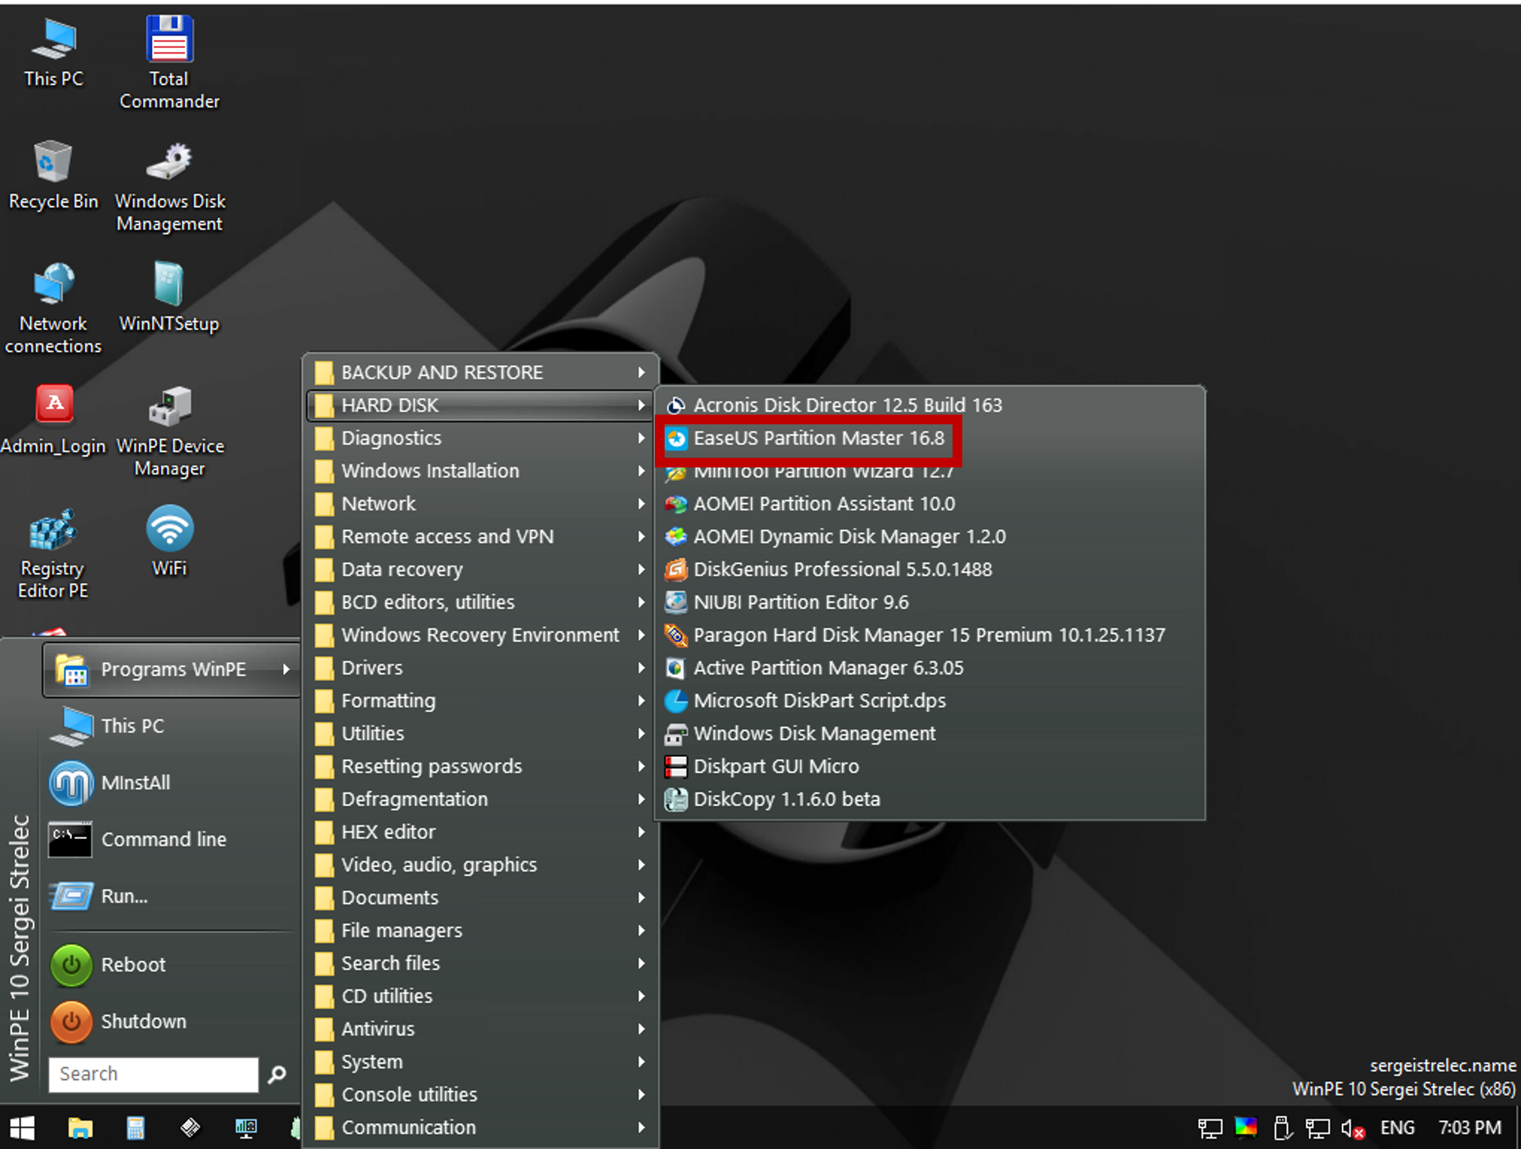Click the calculator icon in taskbar

(x=135, y=1128)
